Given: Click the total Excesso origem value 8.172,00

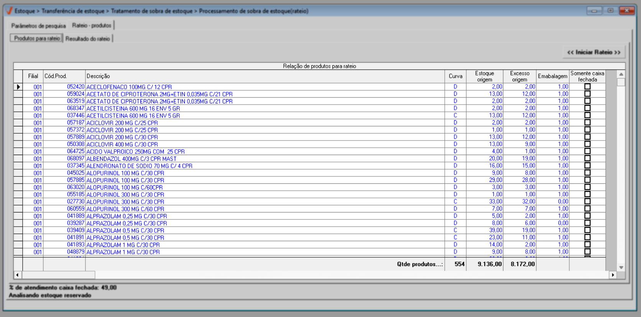Looking at the screenshot, I should coord(523,264).
